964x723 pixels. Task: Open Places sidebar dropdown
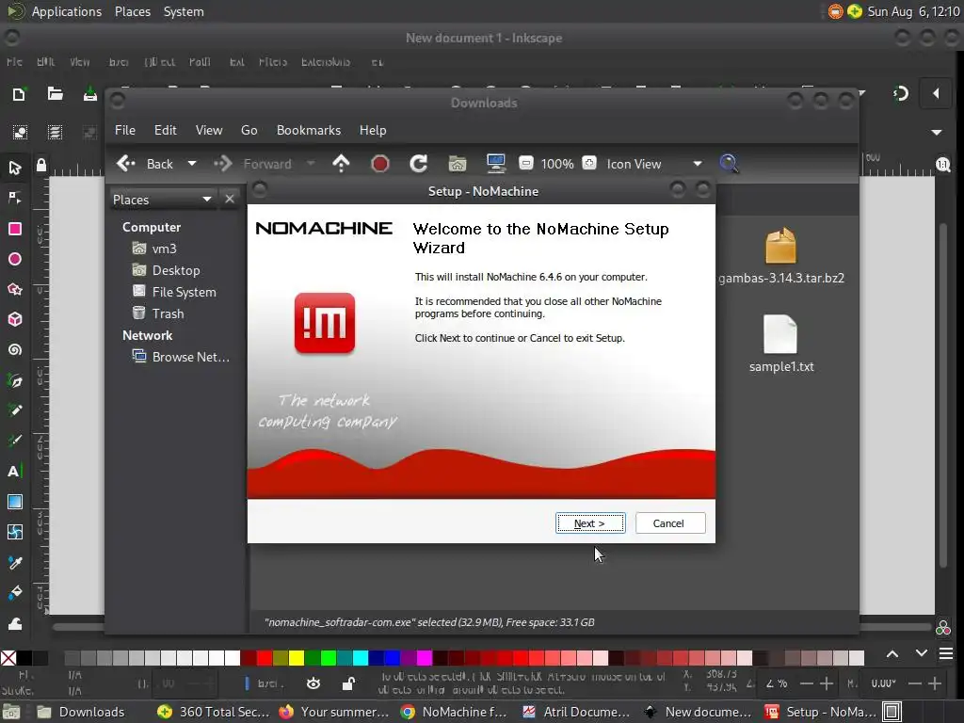(162, 200)
